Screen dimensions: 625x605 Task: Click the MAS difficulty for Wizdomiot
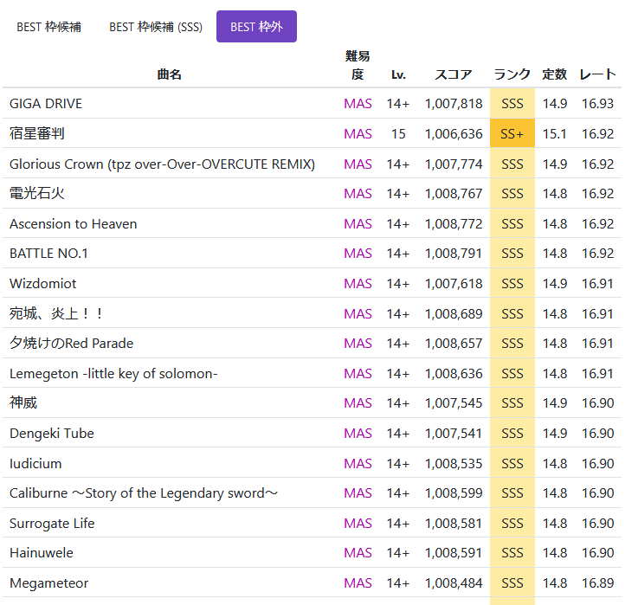(358, 284)
